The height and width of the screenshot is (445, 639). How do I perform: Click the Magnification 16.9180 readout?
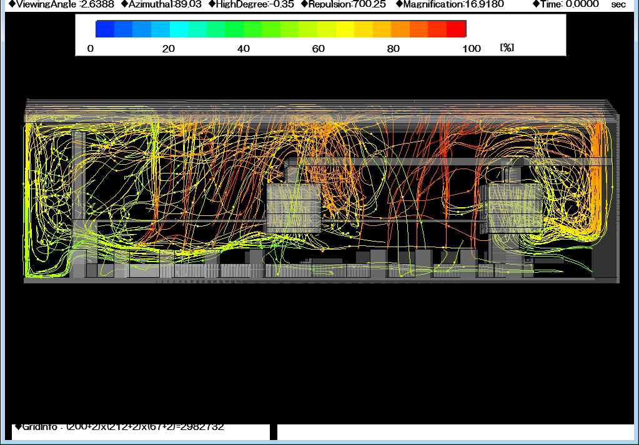click(450, 4)
